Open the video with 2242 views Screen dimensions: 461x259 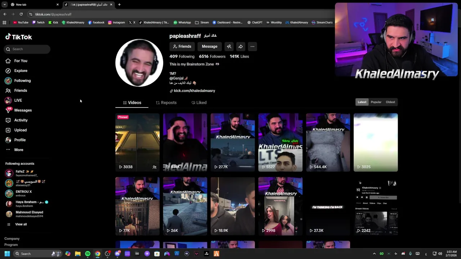376,206
